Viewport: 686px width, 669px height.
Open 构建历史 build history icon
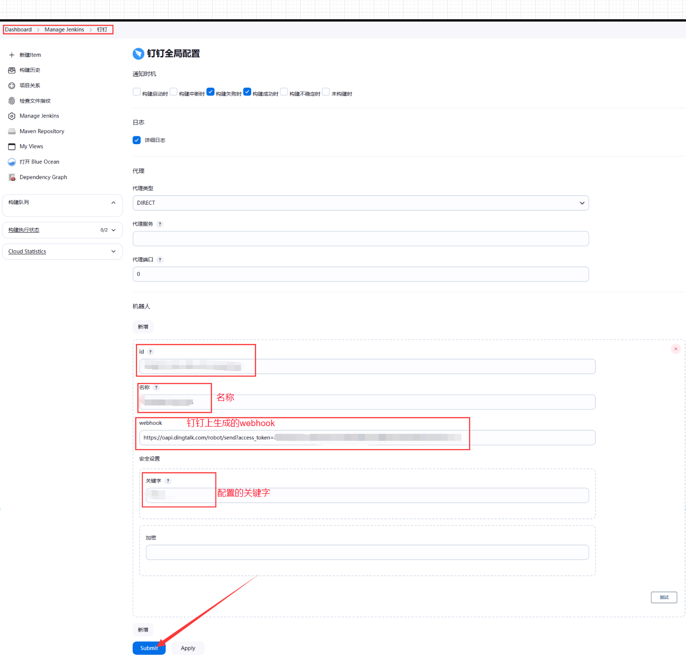(x=12, y=70)
